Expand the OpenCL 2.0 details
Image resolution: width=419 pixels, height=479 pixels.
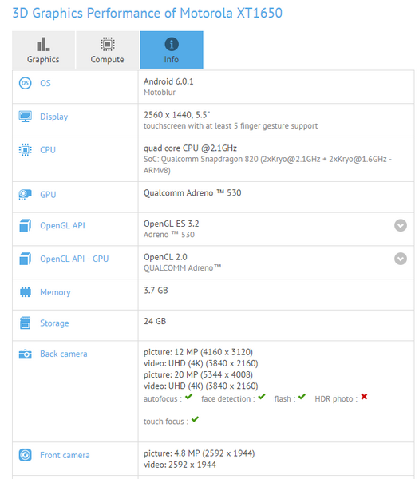point(401,259)
